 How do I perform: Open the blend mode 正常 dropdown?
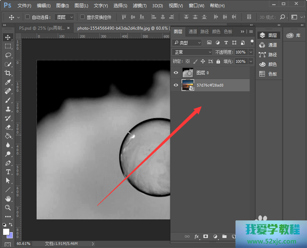click(x=192, y=52)
